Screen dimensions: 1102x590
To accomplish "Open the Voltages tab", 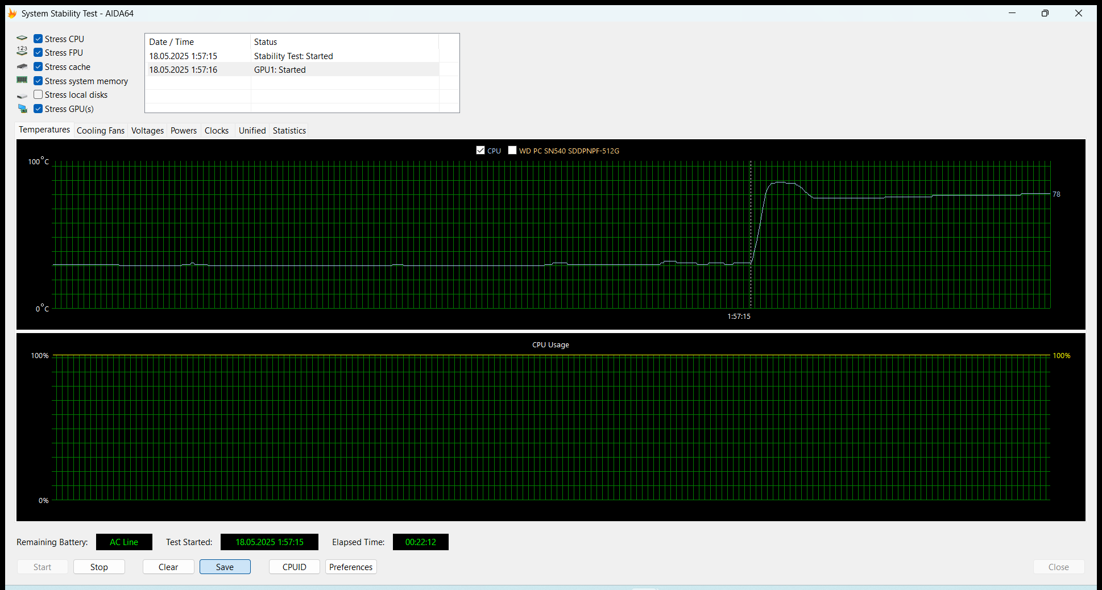I will pos(147,131).
